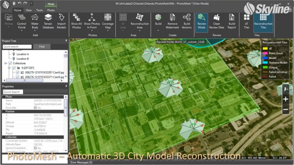294x165 pixels.
Task: Toggle the Ignore Orientation checkbox
Action: tap(35, 148)
